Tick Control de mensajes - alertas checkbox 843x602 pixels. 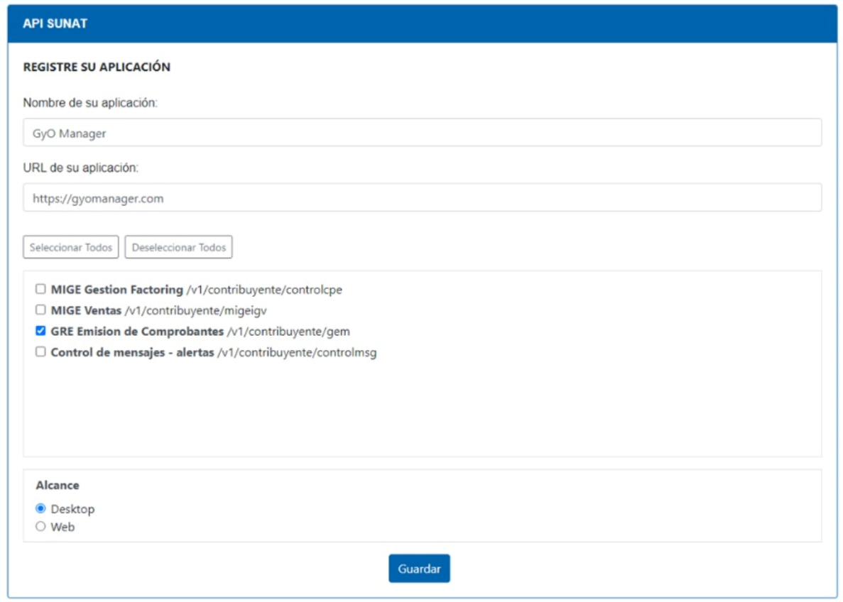coord(40,352)
